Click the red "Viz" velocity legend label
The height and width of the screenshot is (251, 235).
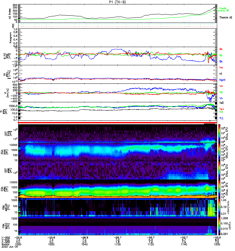[x=221, y=86]
